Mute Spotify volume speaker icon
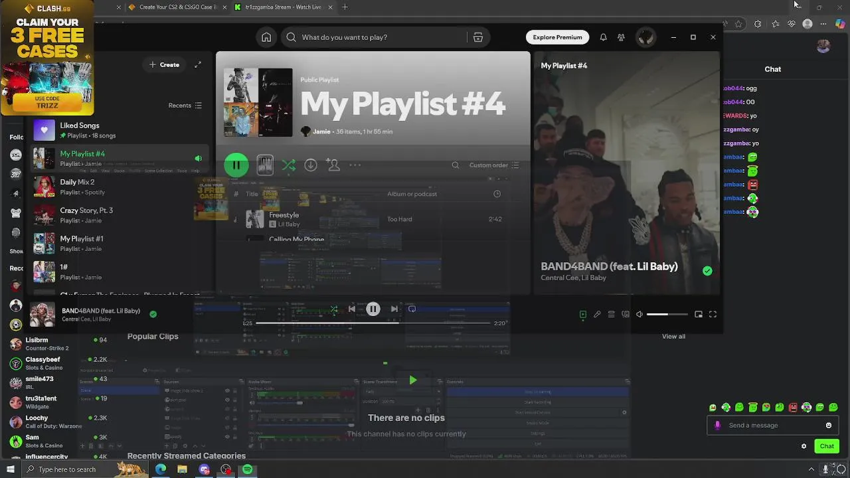Viewport: 850px width, 478px height. point(639,315)
